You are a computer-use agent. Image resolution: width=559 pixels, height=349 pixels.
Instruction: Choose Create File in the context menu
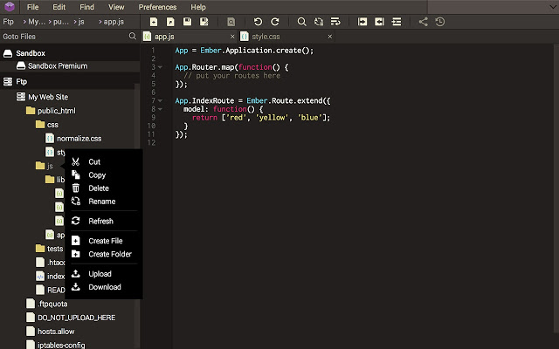tap(106, 241)
